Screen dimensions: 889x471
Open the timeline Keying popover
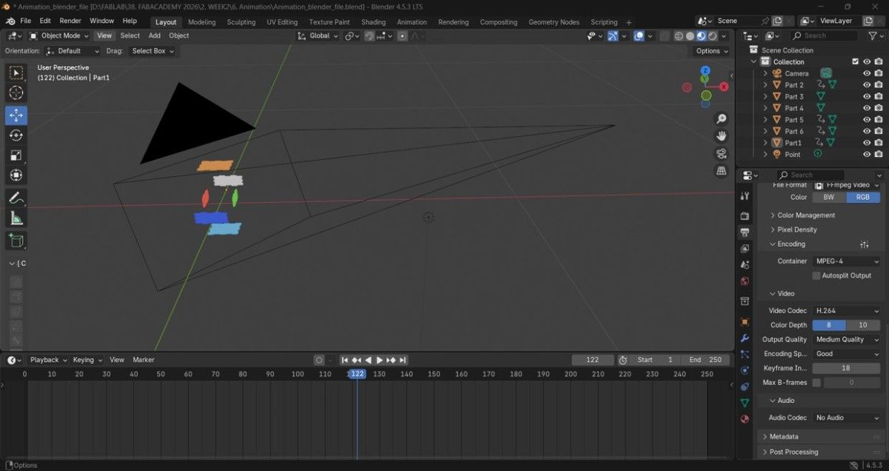[87, 360]
